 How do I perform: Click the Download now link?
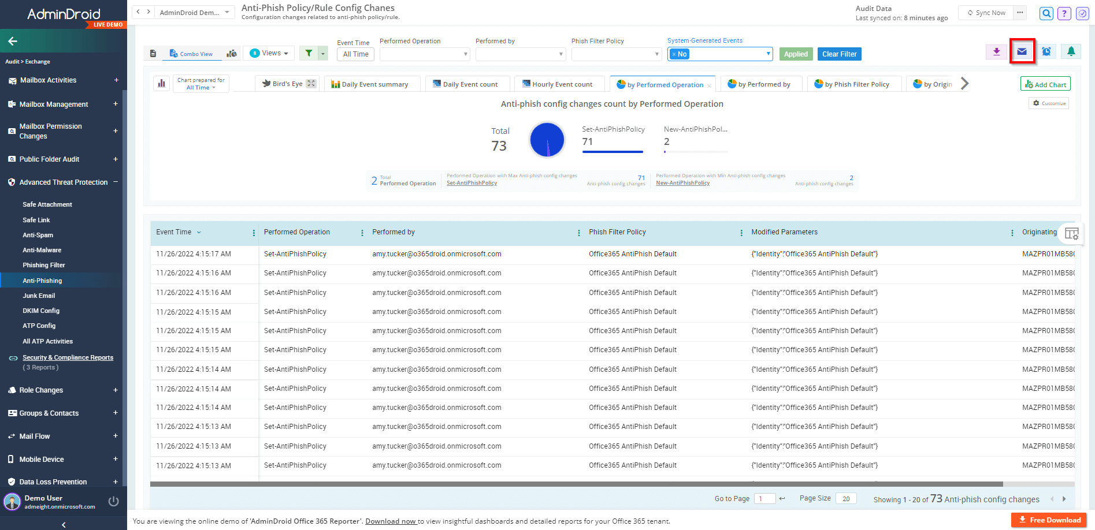coord(391,521)
